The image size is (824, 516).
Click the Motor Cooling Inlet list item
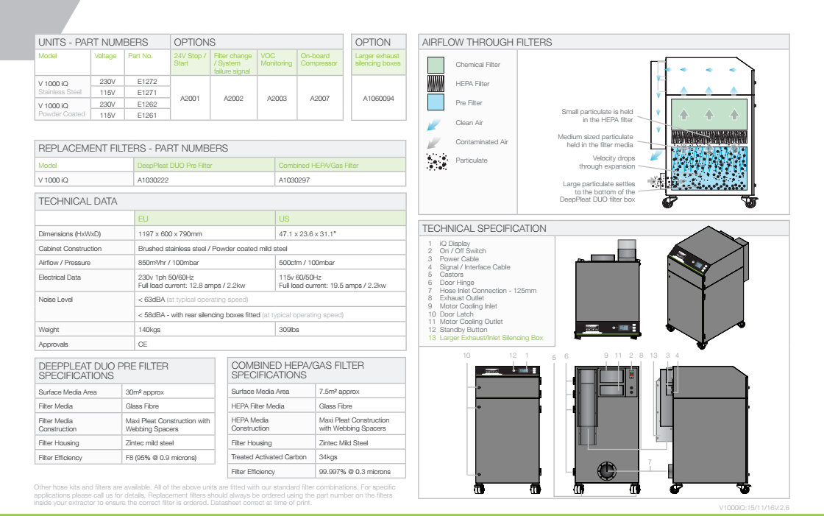pyautogui.click(x=468, y=306)
